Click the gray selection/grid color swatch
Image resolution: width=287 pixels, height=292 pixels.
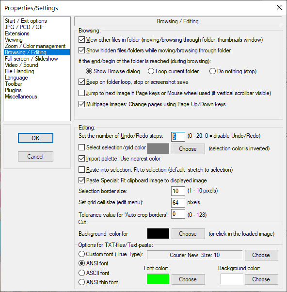158,148
